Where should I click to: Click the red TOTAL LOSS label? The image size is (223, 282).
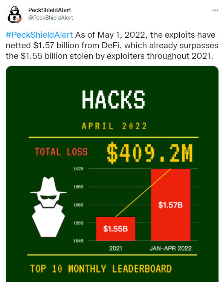click(61, 152)
